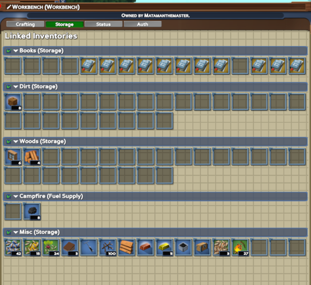Collapse the Books (Storage) section arrow
Viewport: 311px width, 285px height.
16,51
